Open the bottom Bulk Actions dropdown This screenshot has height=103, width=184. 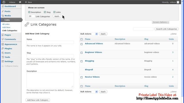89,92
